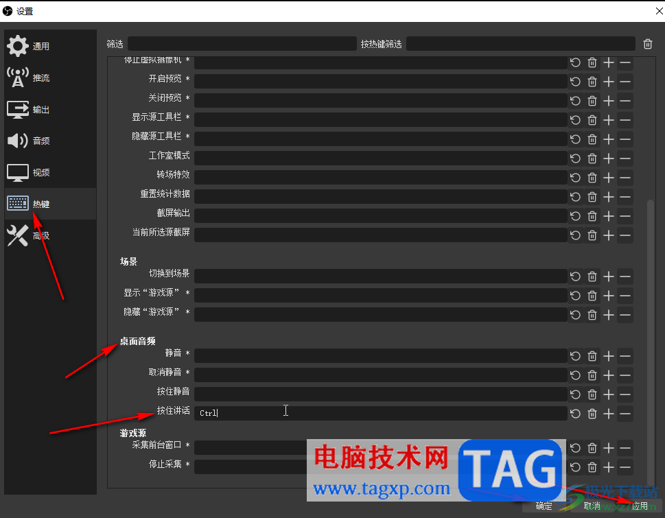Remove hotkey row for 工作室模式
This screenshot has height=518, width=665.
625,158
